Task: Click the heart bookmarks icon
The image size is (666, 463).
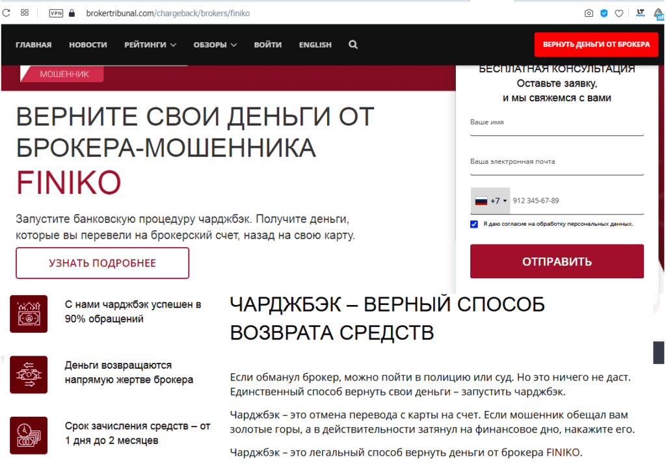Action: (619, 12)
